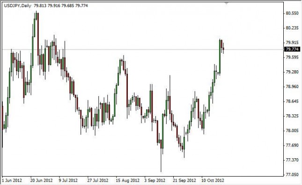
Task: Click the 78.325 price scale label
Action: pyautogui.click(x=292, y=116)
